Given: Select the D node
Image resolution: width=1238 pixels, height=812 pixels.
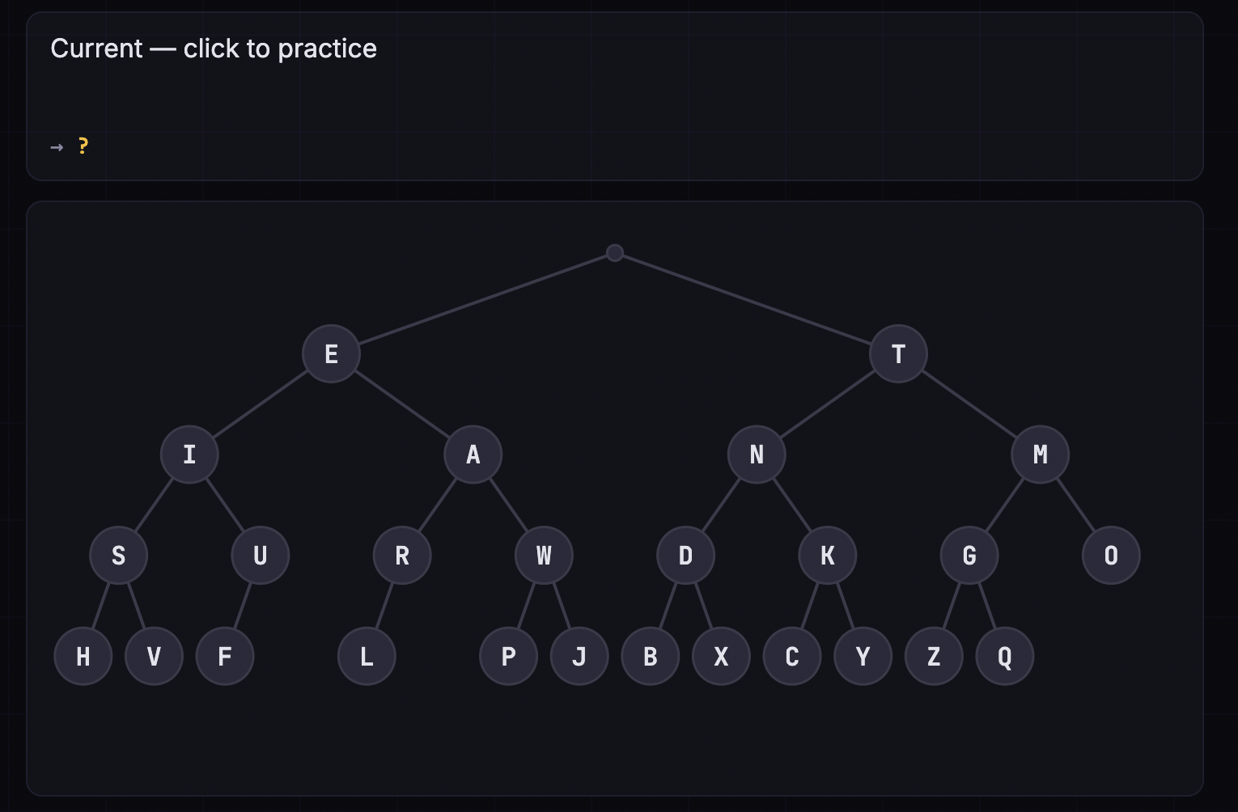Looking at the screenshot, I should (685, 556).
